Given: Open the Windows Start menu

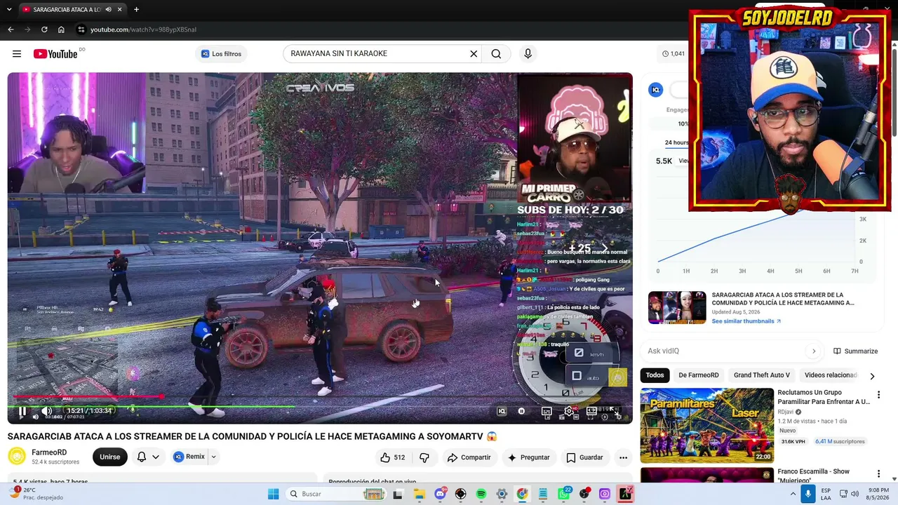Looking at the screenshot, I should coord(274,494).
